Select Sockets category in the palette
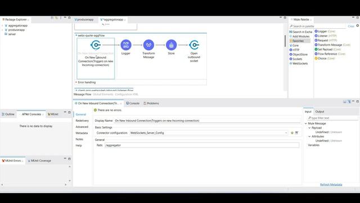Screen dimensions: 360x203 click(296, 59)
